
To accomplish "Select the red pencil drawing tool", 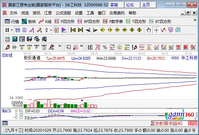I will [x=7, y=47].
